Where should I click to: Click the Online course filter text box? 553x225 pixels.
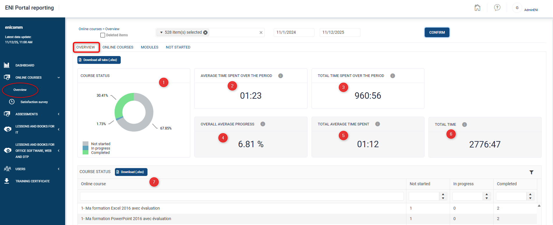[242, 196]
